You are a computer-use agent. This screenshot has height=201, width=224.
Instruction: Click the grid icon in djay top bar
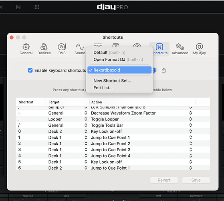[37, 7]
